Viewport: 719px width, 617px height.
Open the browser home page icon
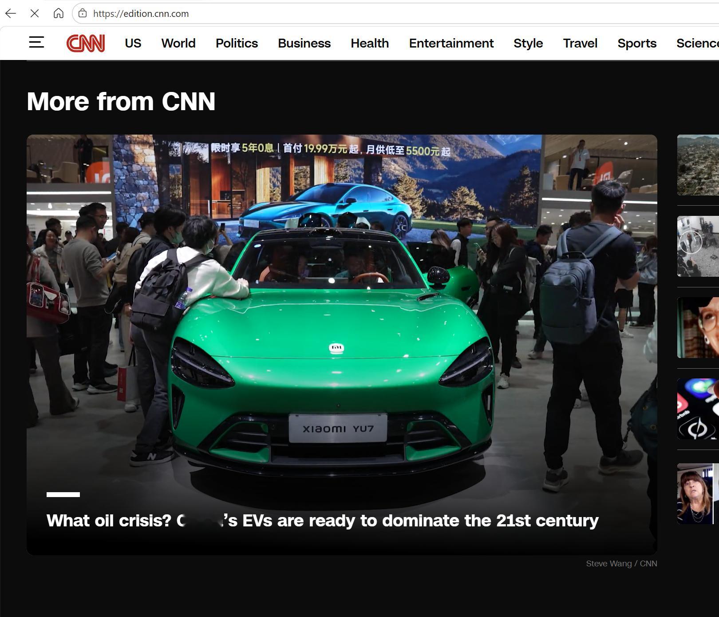coord(58,13)
